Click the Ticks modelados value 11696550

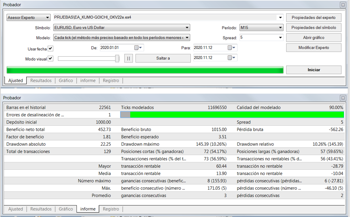point(217,107)
